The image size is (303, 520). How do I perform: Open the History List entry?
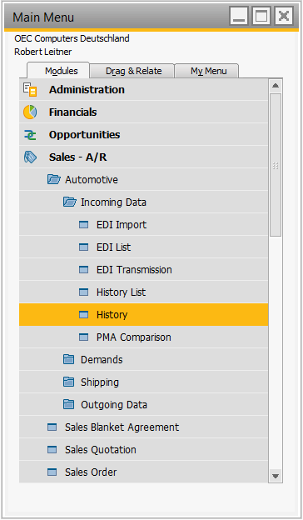[143, 292]
